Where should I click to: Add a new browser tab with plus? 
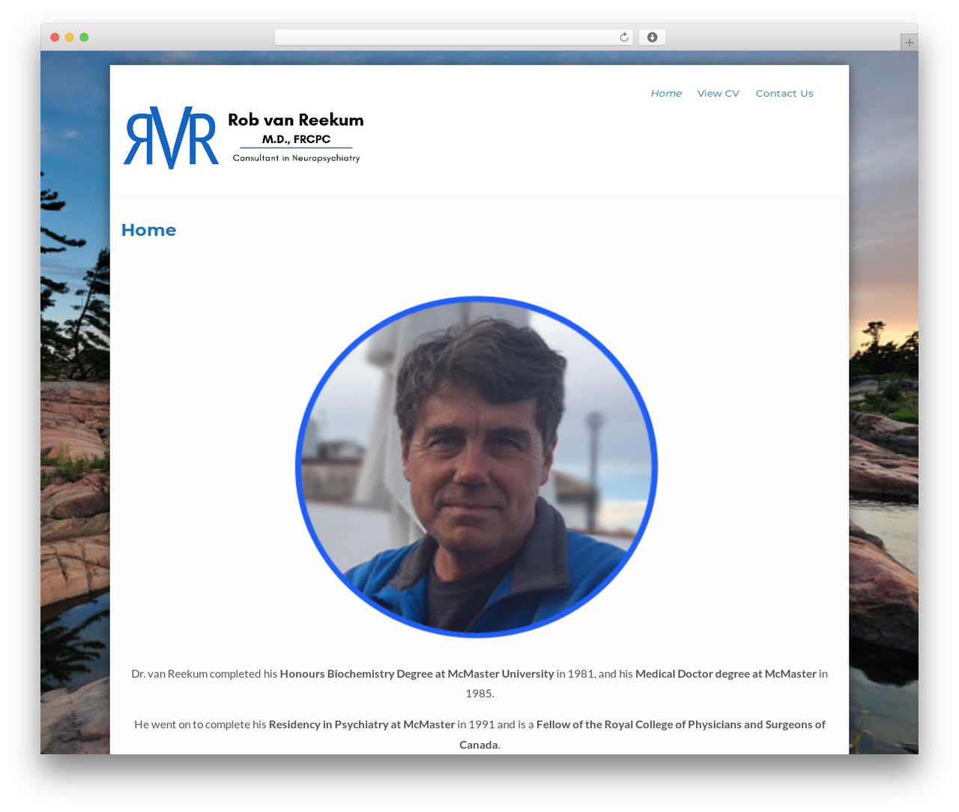tap(909, 43)
